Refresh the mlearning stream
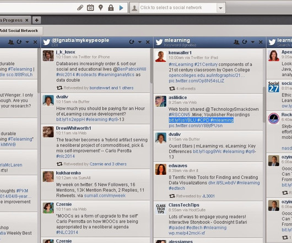The height and width of the screenshot is (243, 292). click(245, 42)
